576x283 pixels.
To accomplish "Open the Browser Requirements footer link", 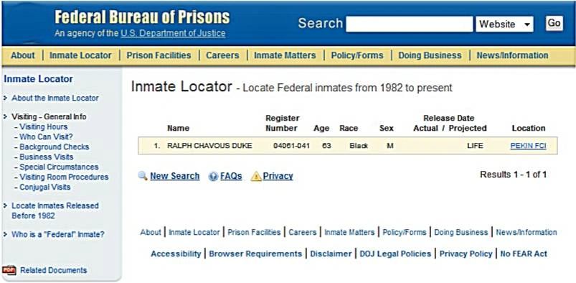I will [x=255, y=254].
